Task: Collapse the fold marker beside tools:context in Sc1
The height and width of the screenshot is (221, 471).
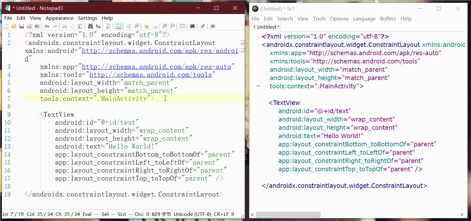Action: point(258,86)
